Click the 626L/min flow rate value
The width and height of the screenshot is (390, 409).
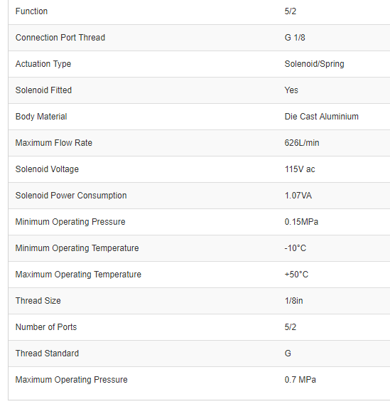302,143
